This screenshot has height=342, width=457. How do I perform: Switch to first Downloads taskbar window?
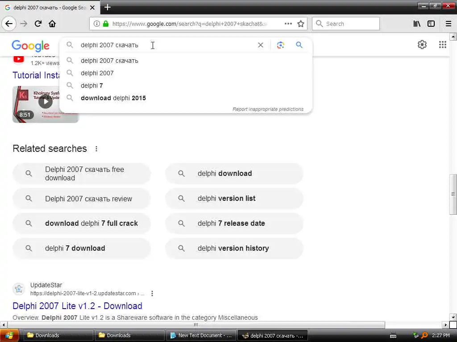[x=58, y=335]
